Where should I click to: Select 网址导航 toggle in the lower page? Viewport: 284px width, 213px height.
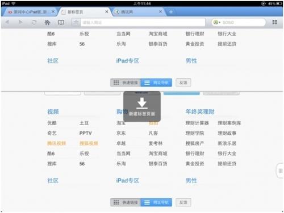click(x=156, y=202)
